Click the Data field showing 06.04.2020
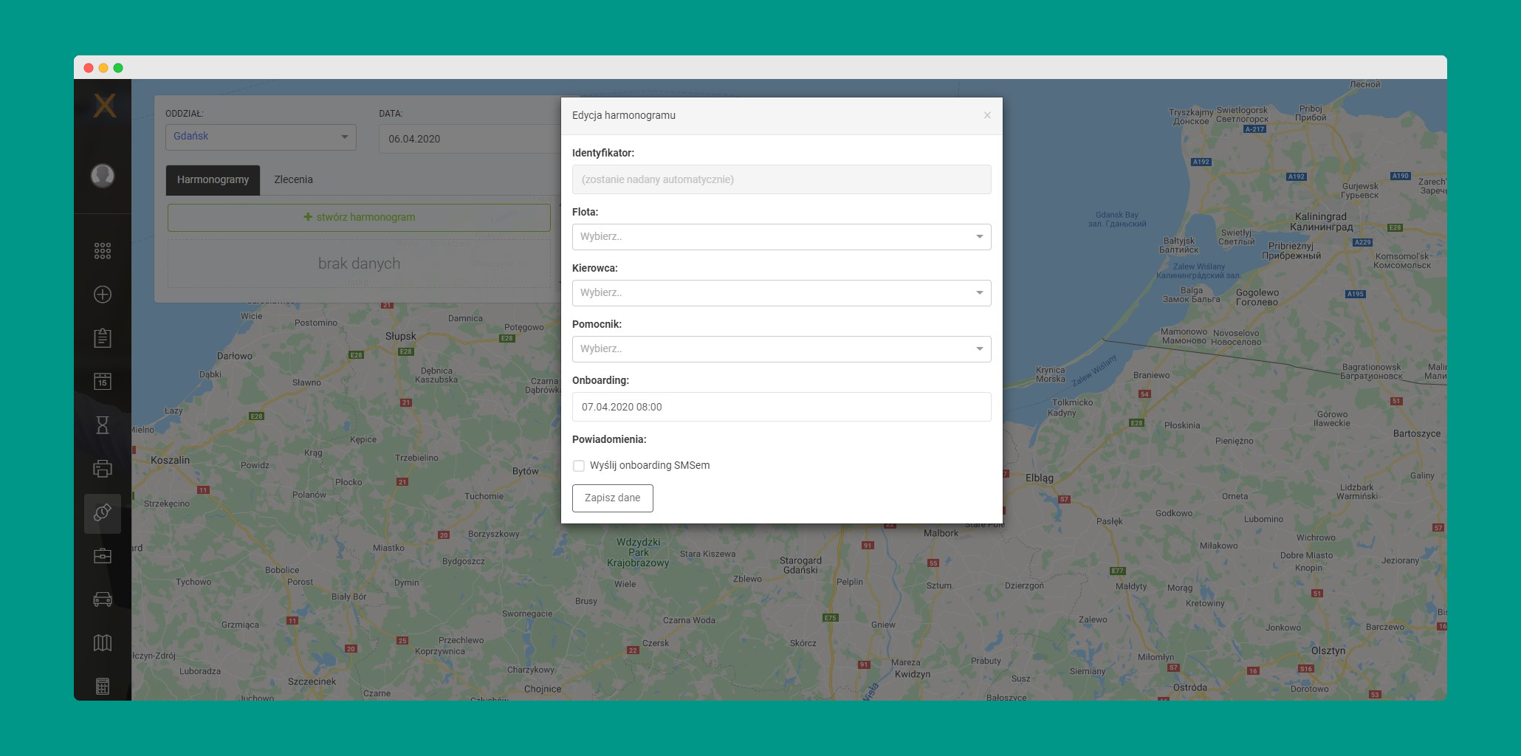Viewport: 1521px width, 756px height. click(x=470, y=139)
